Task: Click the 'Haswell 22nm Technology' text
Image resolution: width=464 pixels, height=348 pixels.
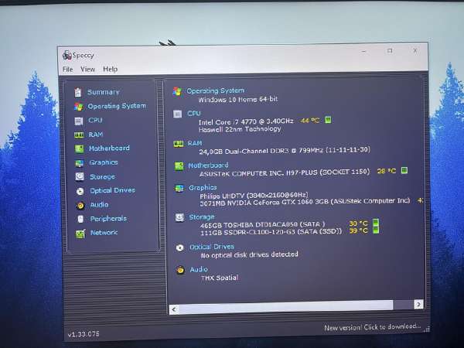Action: (240, 129)
